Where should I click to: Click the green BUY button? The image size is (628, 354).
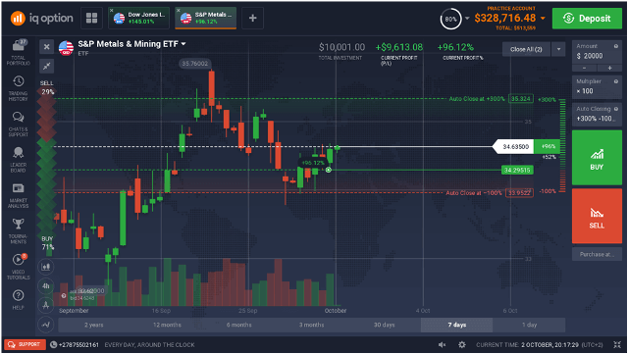pyautogui.click(x=597, y=158)
